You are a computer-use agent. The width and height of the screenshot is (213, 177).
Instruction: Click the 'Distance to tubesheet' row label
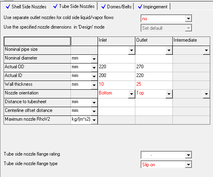pos(37,102)
